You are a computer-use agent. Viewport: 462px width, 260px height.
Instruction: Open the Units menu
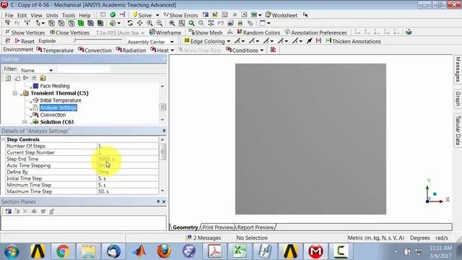click(52, 15)
